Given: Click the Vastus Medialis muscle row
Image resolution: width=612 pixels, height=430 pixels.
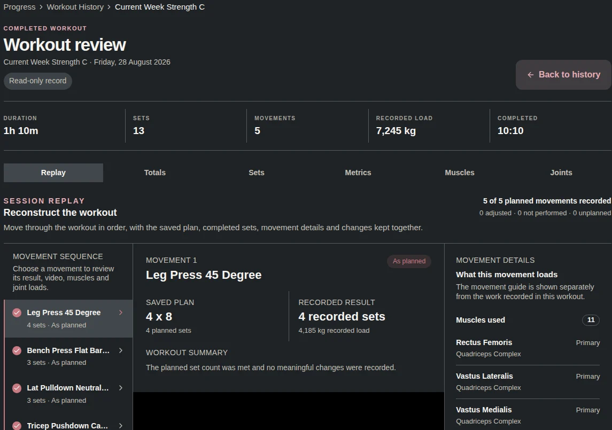Looking at the screenshot, I should (x=528, y=415).
